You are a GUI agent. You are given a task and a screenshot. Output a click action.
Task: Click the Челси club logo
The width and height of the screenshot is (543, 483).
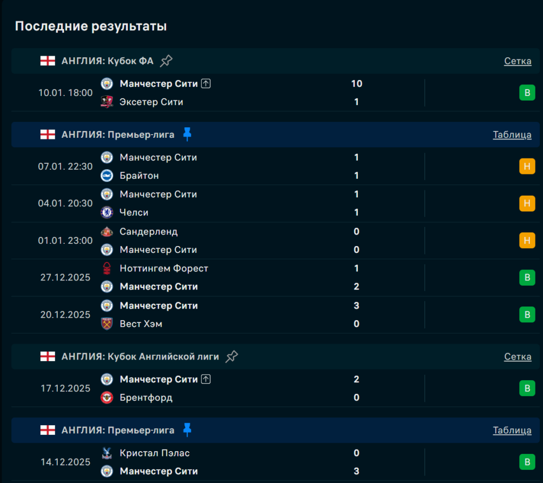(x=107, y=213)
